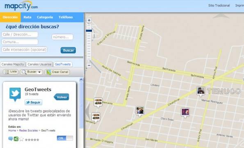Toggle the GeoTweets ON switch off

(x=65, y=138)
